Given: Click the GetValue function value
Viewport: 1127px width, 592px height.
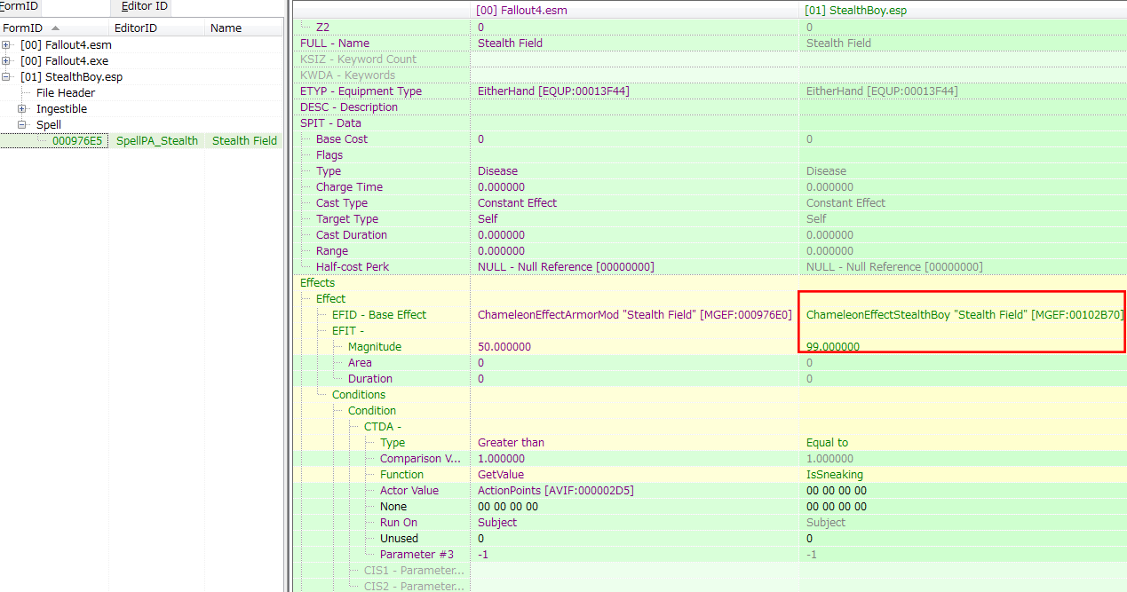Looking at the screenshot, I should (x=502, y=474).
